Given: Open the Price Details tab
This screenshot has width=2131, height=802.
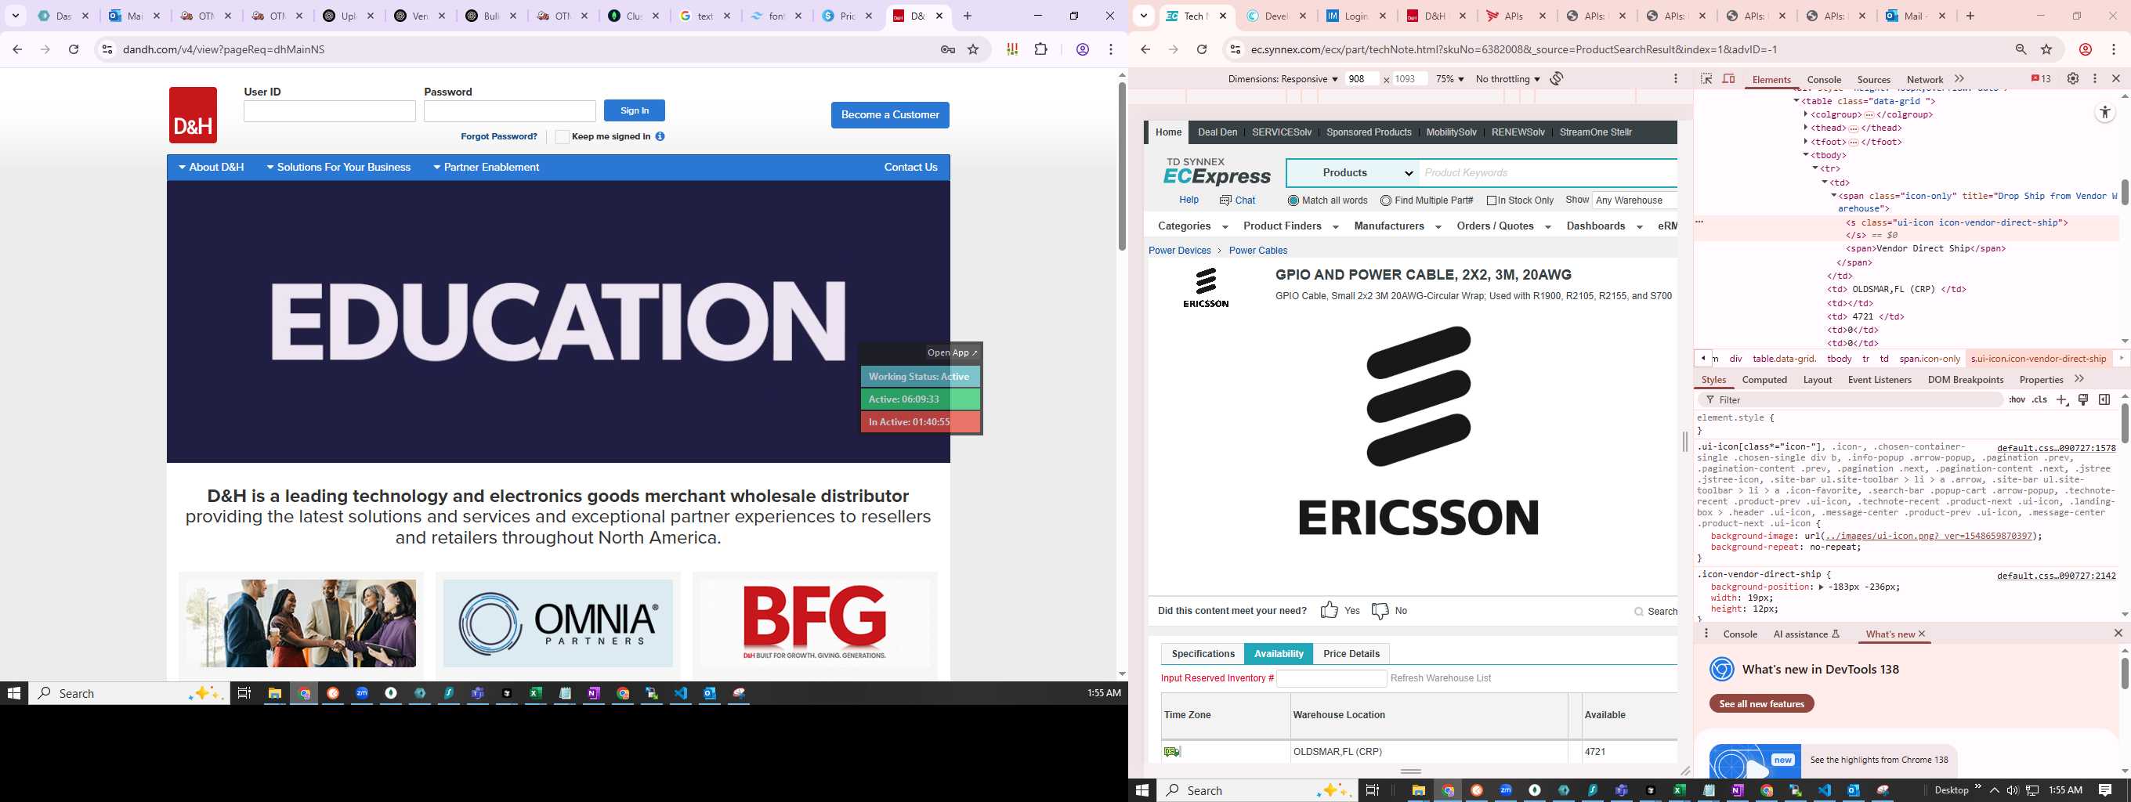Looking at the screenshot, I should click(x=1351, y=654).
